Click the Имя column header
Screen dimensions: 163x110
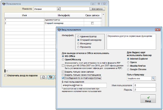click(x=24, y=15)
